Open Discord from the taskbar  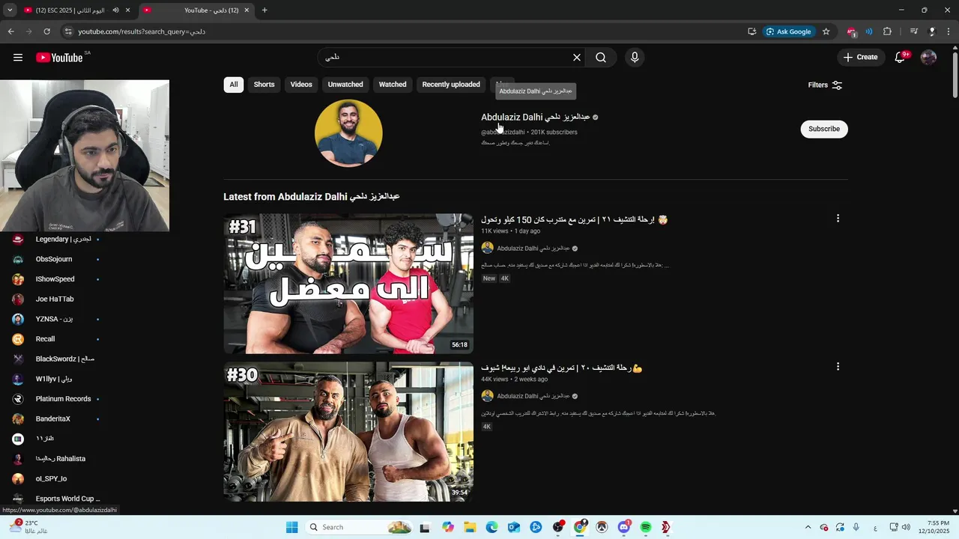pos(623,527)
